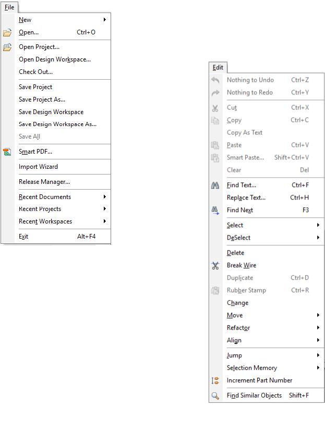The image size is (325, 423).
Task: Click the greyed Save All entry
Action: tap(29, 136)
